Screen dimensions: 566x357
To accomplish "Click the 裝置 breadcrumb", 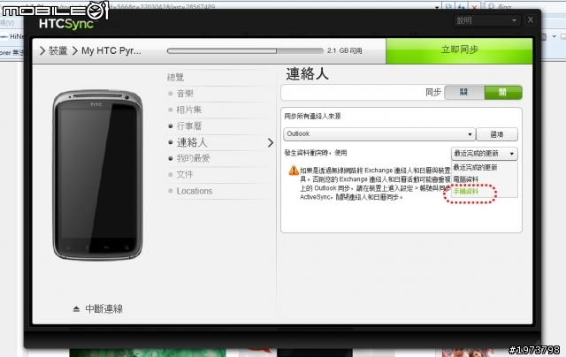I will point(58,51).
